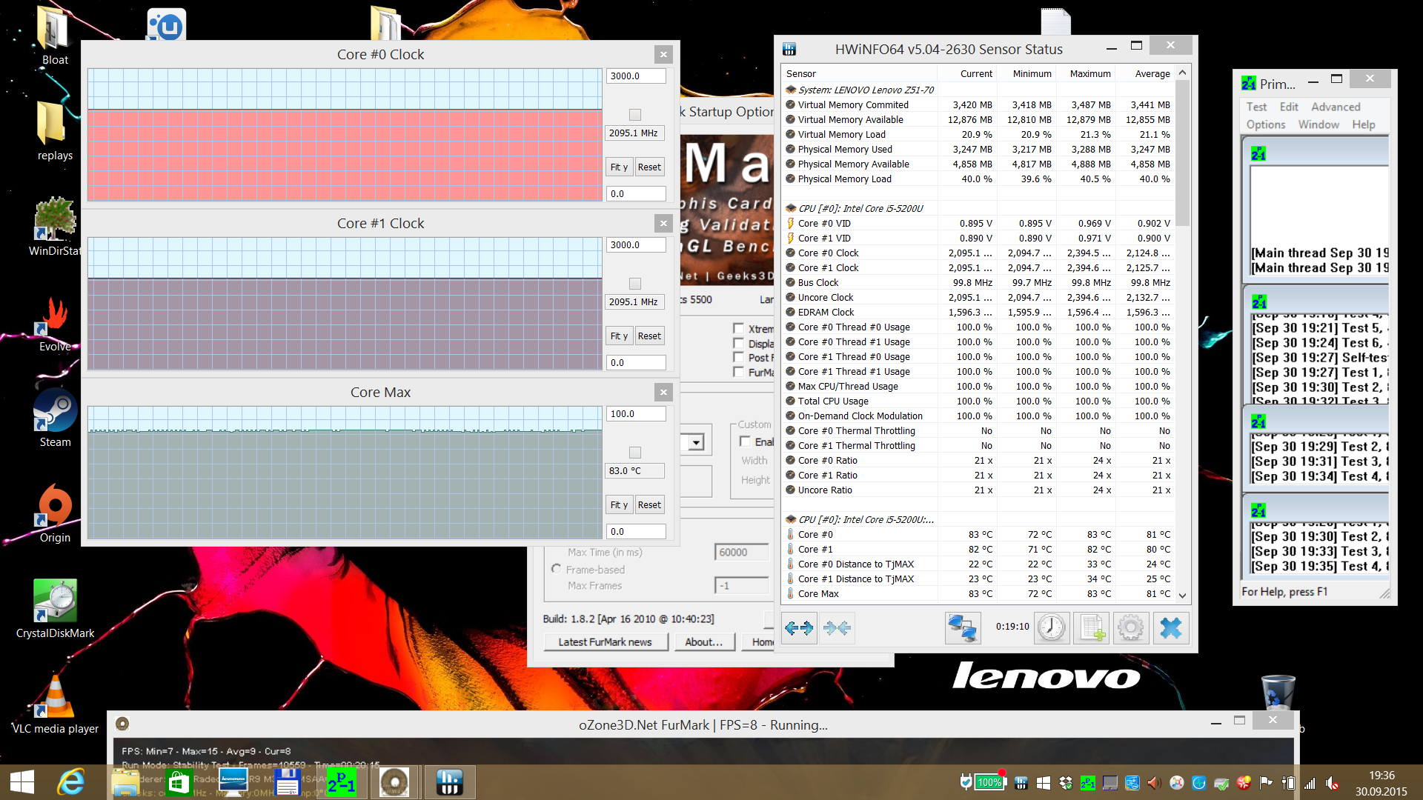Enable the Xtreme checkbox in FurMark
The width and height of the screenshot is (1423, 800).
(x=738, y=328)
